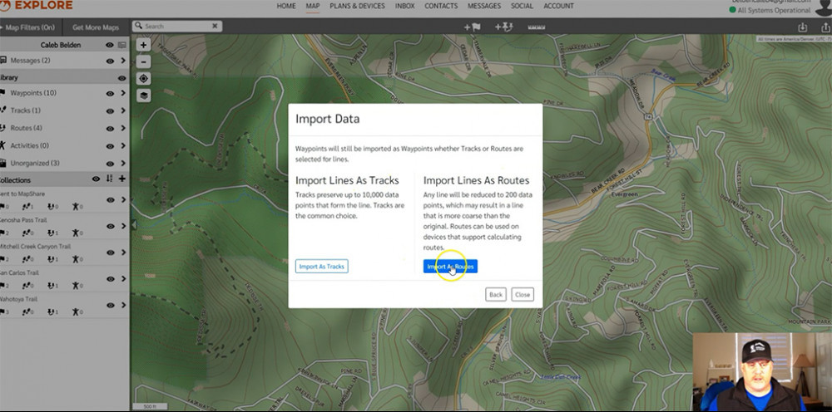Click Import As Tracks button
This screenshot has width=832, height=412.
point(321,267)
